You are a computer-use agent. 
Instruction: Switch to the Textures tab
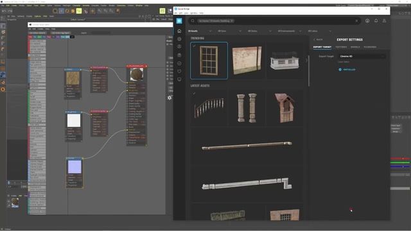(x=341, y=47)
